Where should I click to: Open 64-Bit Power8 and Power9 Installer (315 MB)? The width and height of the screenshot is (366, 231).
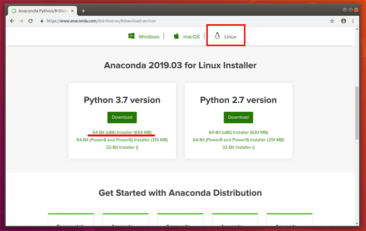(122, 140)
